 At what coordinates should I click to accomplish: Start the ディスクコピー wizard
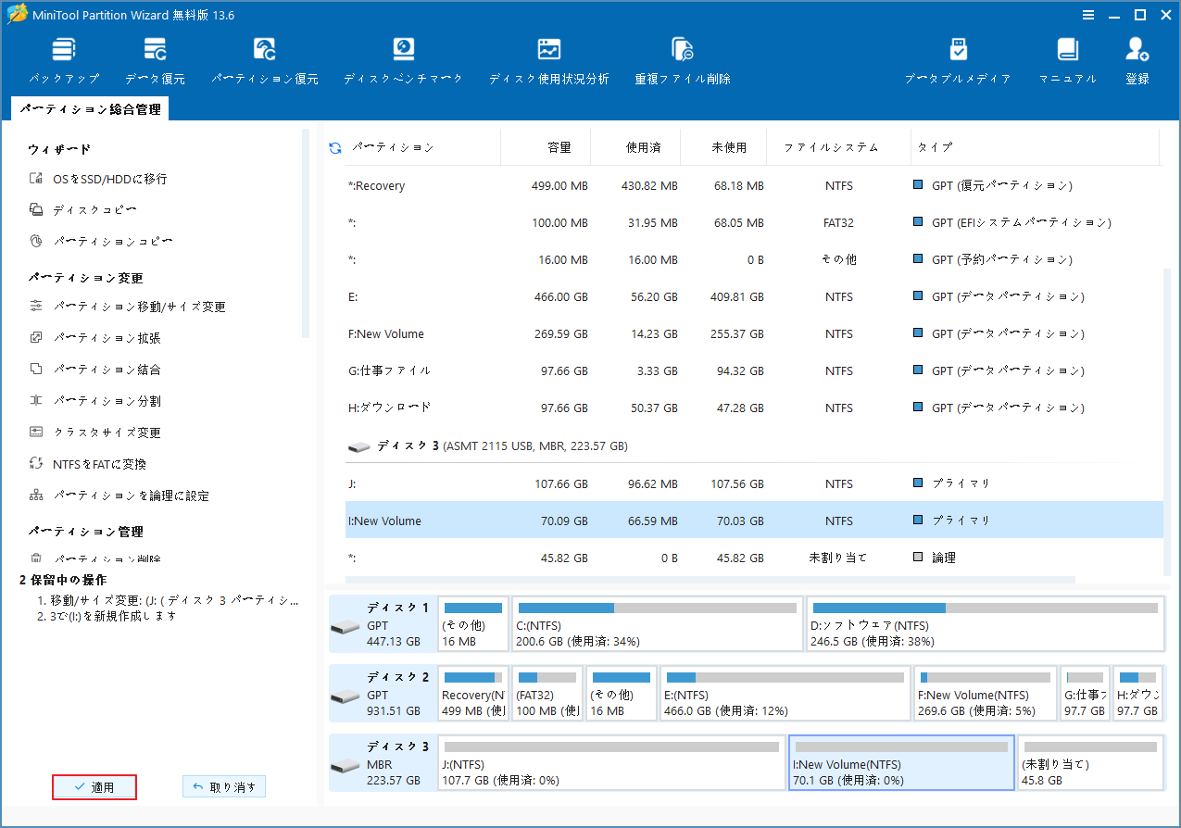coord(83,210)
